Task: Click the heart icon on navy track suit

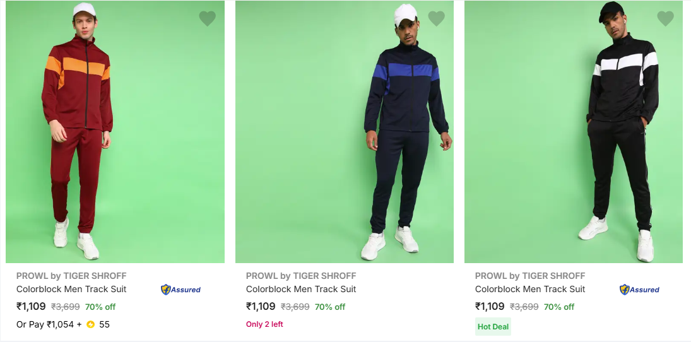Action: [x=436, y=18]
